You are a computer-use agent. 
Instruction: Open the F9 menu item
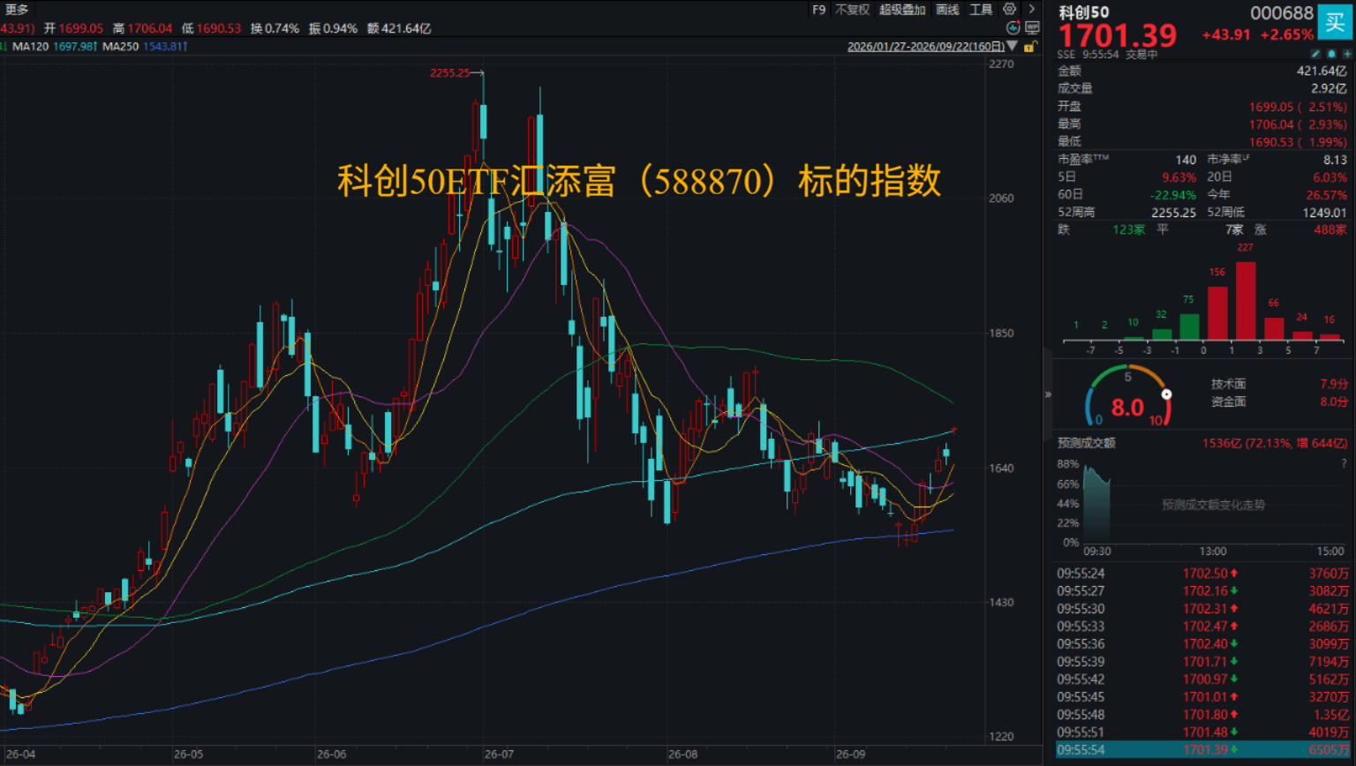click(x=818, y=10)
